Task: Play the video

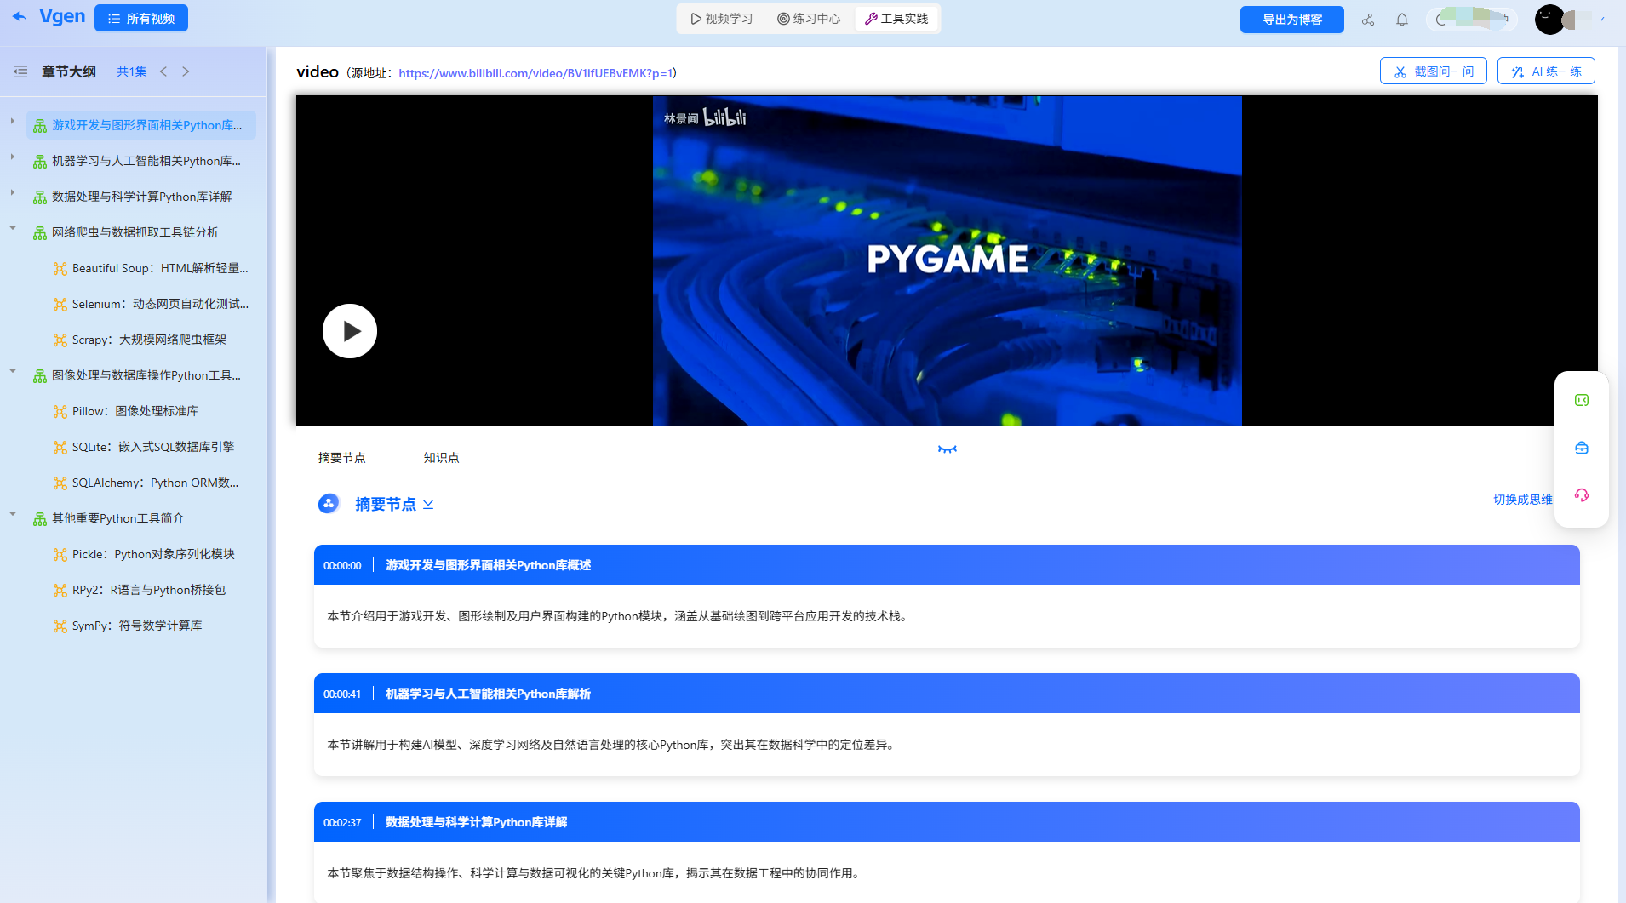Action: pyautogui.click(x=350, y=331)
